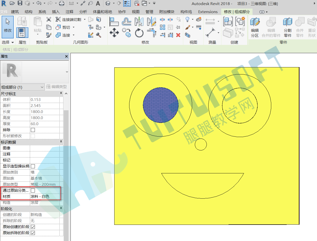This screenshot has width=317, height=241.
Task: Choose the Offset tool
Action: [126, 22]
